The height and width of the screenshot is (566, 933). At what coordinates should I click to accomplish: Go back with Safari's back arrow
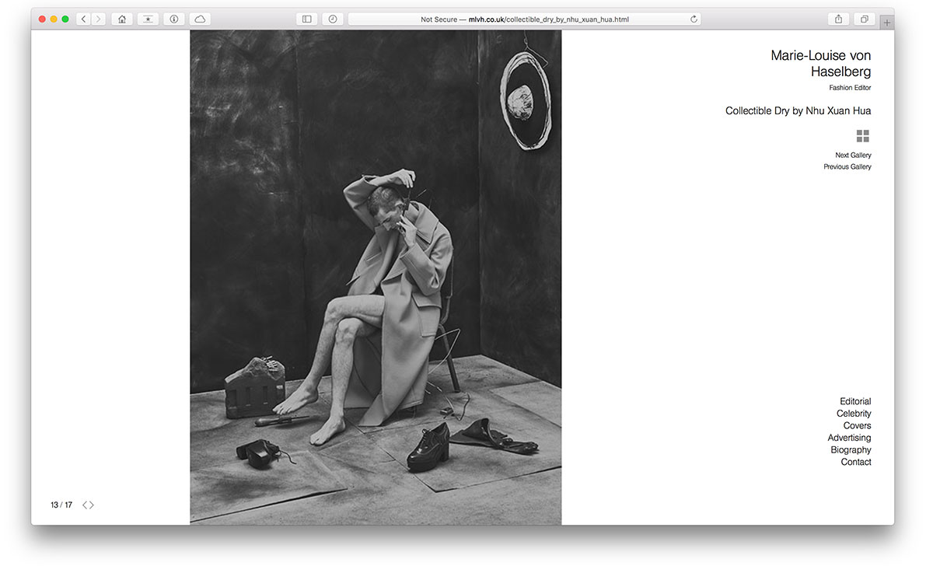tap(83, 19)
